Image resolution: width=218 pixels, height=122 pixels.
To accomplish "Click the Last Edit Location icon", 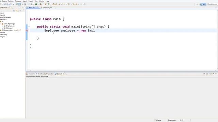I will tap(74, 4).
